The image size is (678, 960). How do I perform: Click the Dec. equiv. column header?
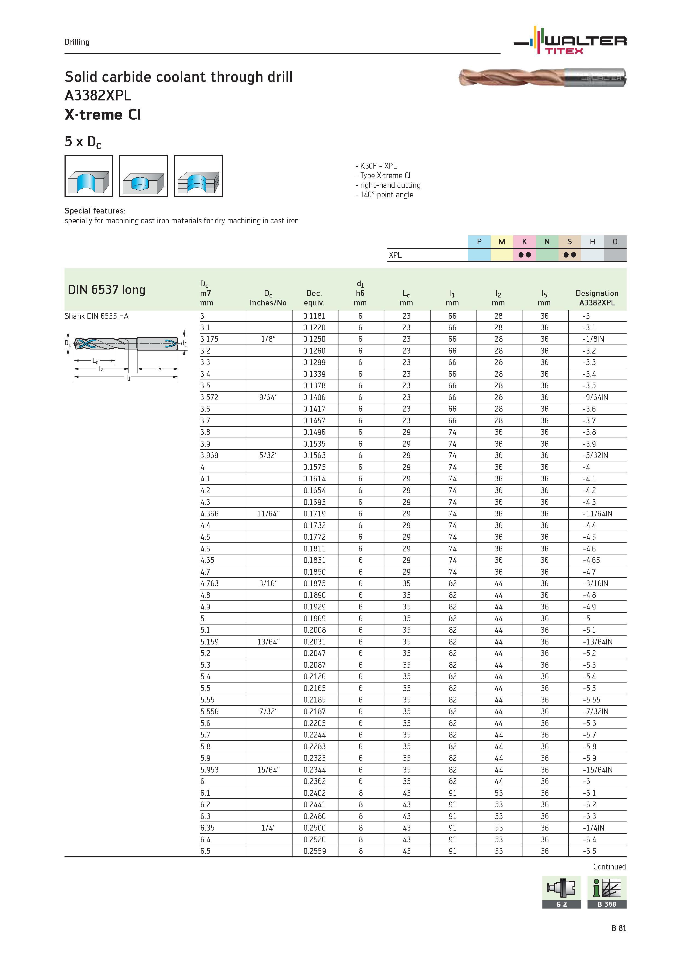click(314, 298)
